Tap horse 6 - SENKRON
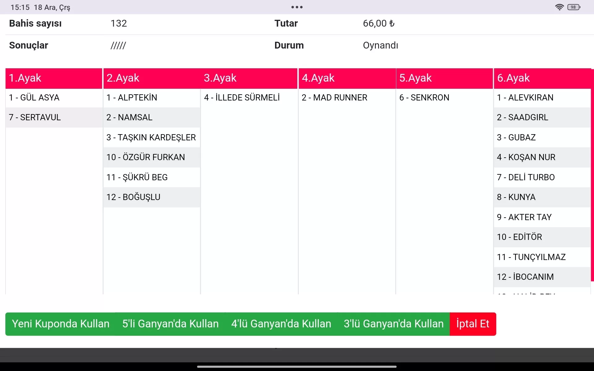 (444, 98)
